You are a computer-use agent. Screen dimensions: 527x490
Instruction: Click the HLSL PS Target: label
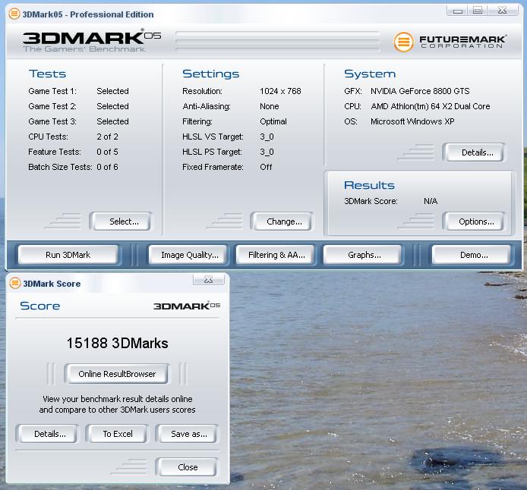[212, 152]
